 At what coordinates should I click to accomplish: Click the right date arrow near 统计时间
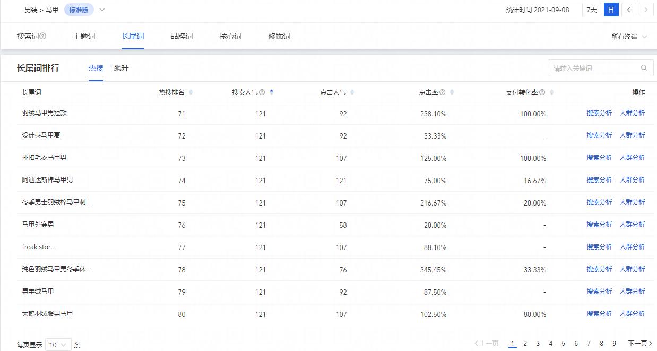click(645, 10)
